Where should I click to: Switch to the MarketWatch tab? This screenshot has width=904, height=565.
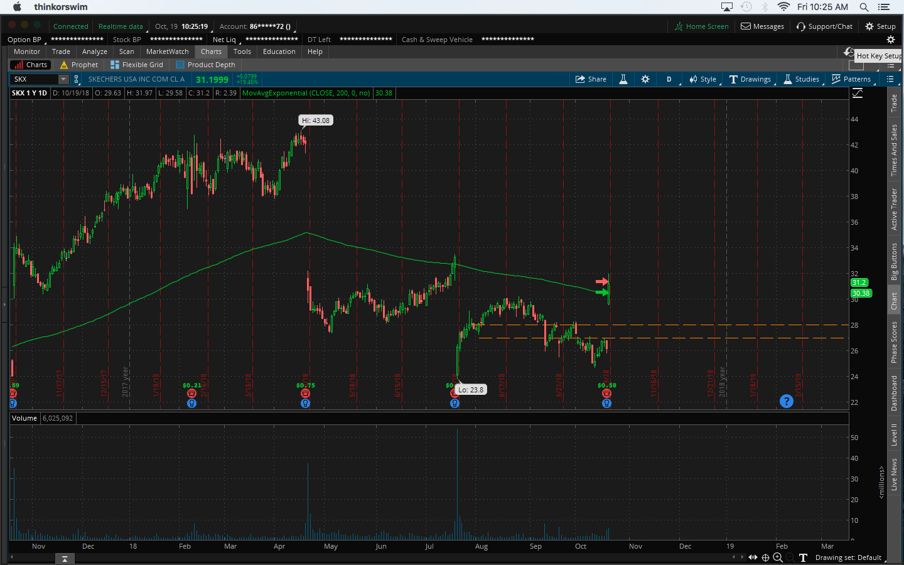[x=167, y=51]
